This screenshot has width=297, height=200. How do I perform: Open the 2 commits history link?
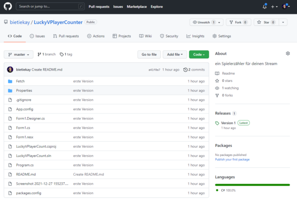click(x=194, y=70)
